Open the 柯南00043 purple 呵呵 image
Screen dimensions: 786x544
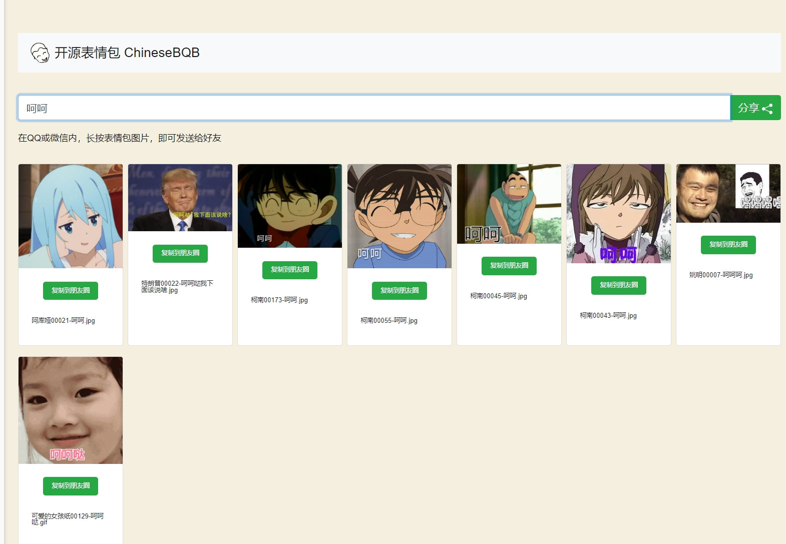coord(619,214)
